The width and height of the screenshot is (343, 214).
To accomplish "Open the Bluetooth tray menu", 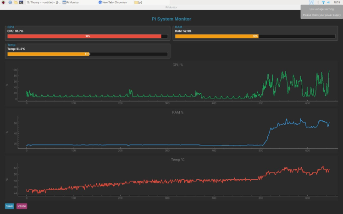I will [x=318, y=2].
